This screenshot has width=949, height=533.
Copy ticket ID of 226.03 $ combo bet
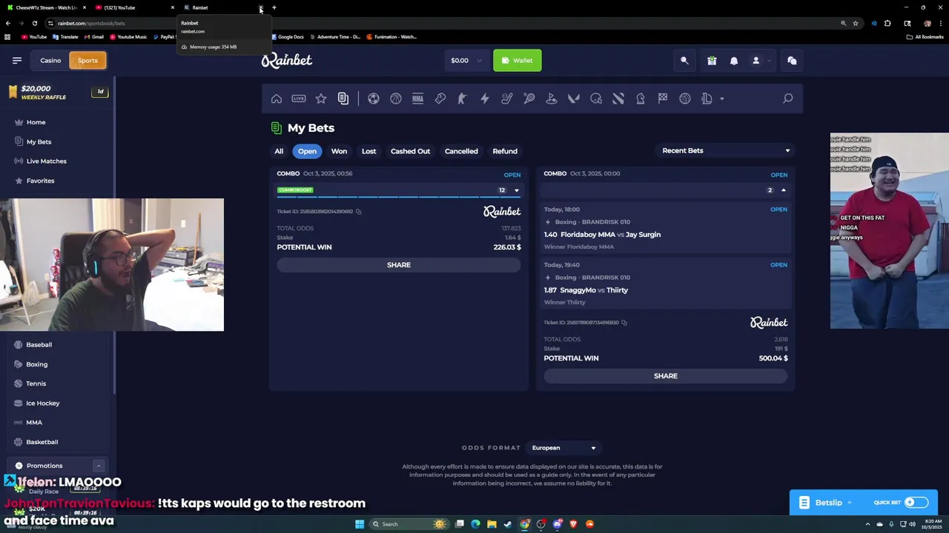pyautogui.click(x=358, y=212)
